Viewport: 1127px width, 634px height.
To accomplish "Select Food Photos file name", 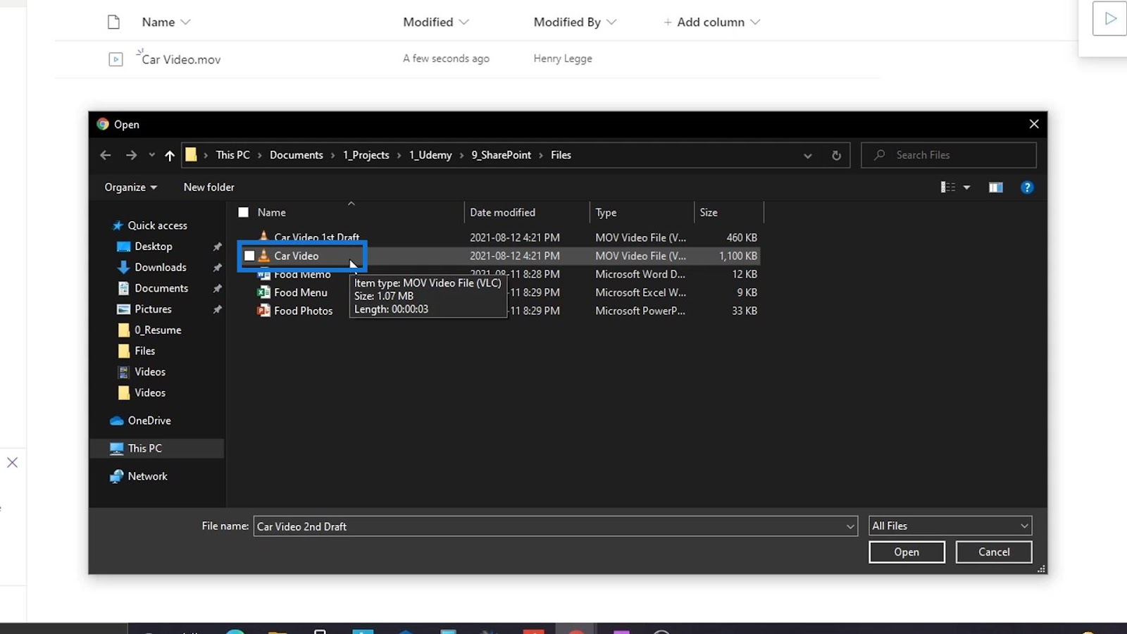I will (x=303, y=311).
